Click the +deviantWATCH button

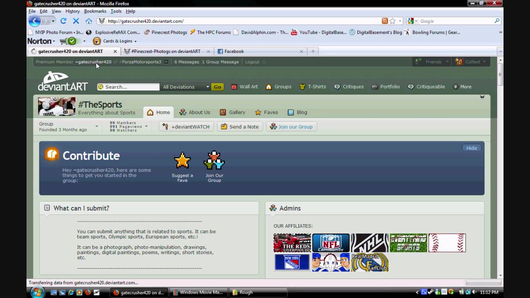point(186,127)
